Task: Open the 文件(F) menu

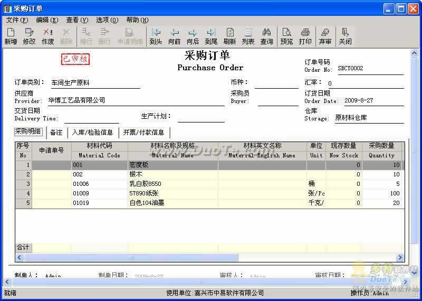Action: pos(17,20)
